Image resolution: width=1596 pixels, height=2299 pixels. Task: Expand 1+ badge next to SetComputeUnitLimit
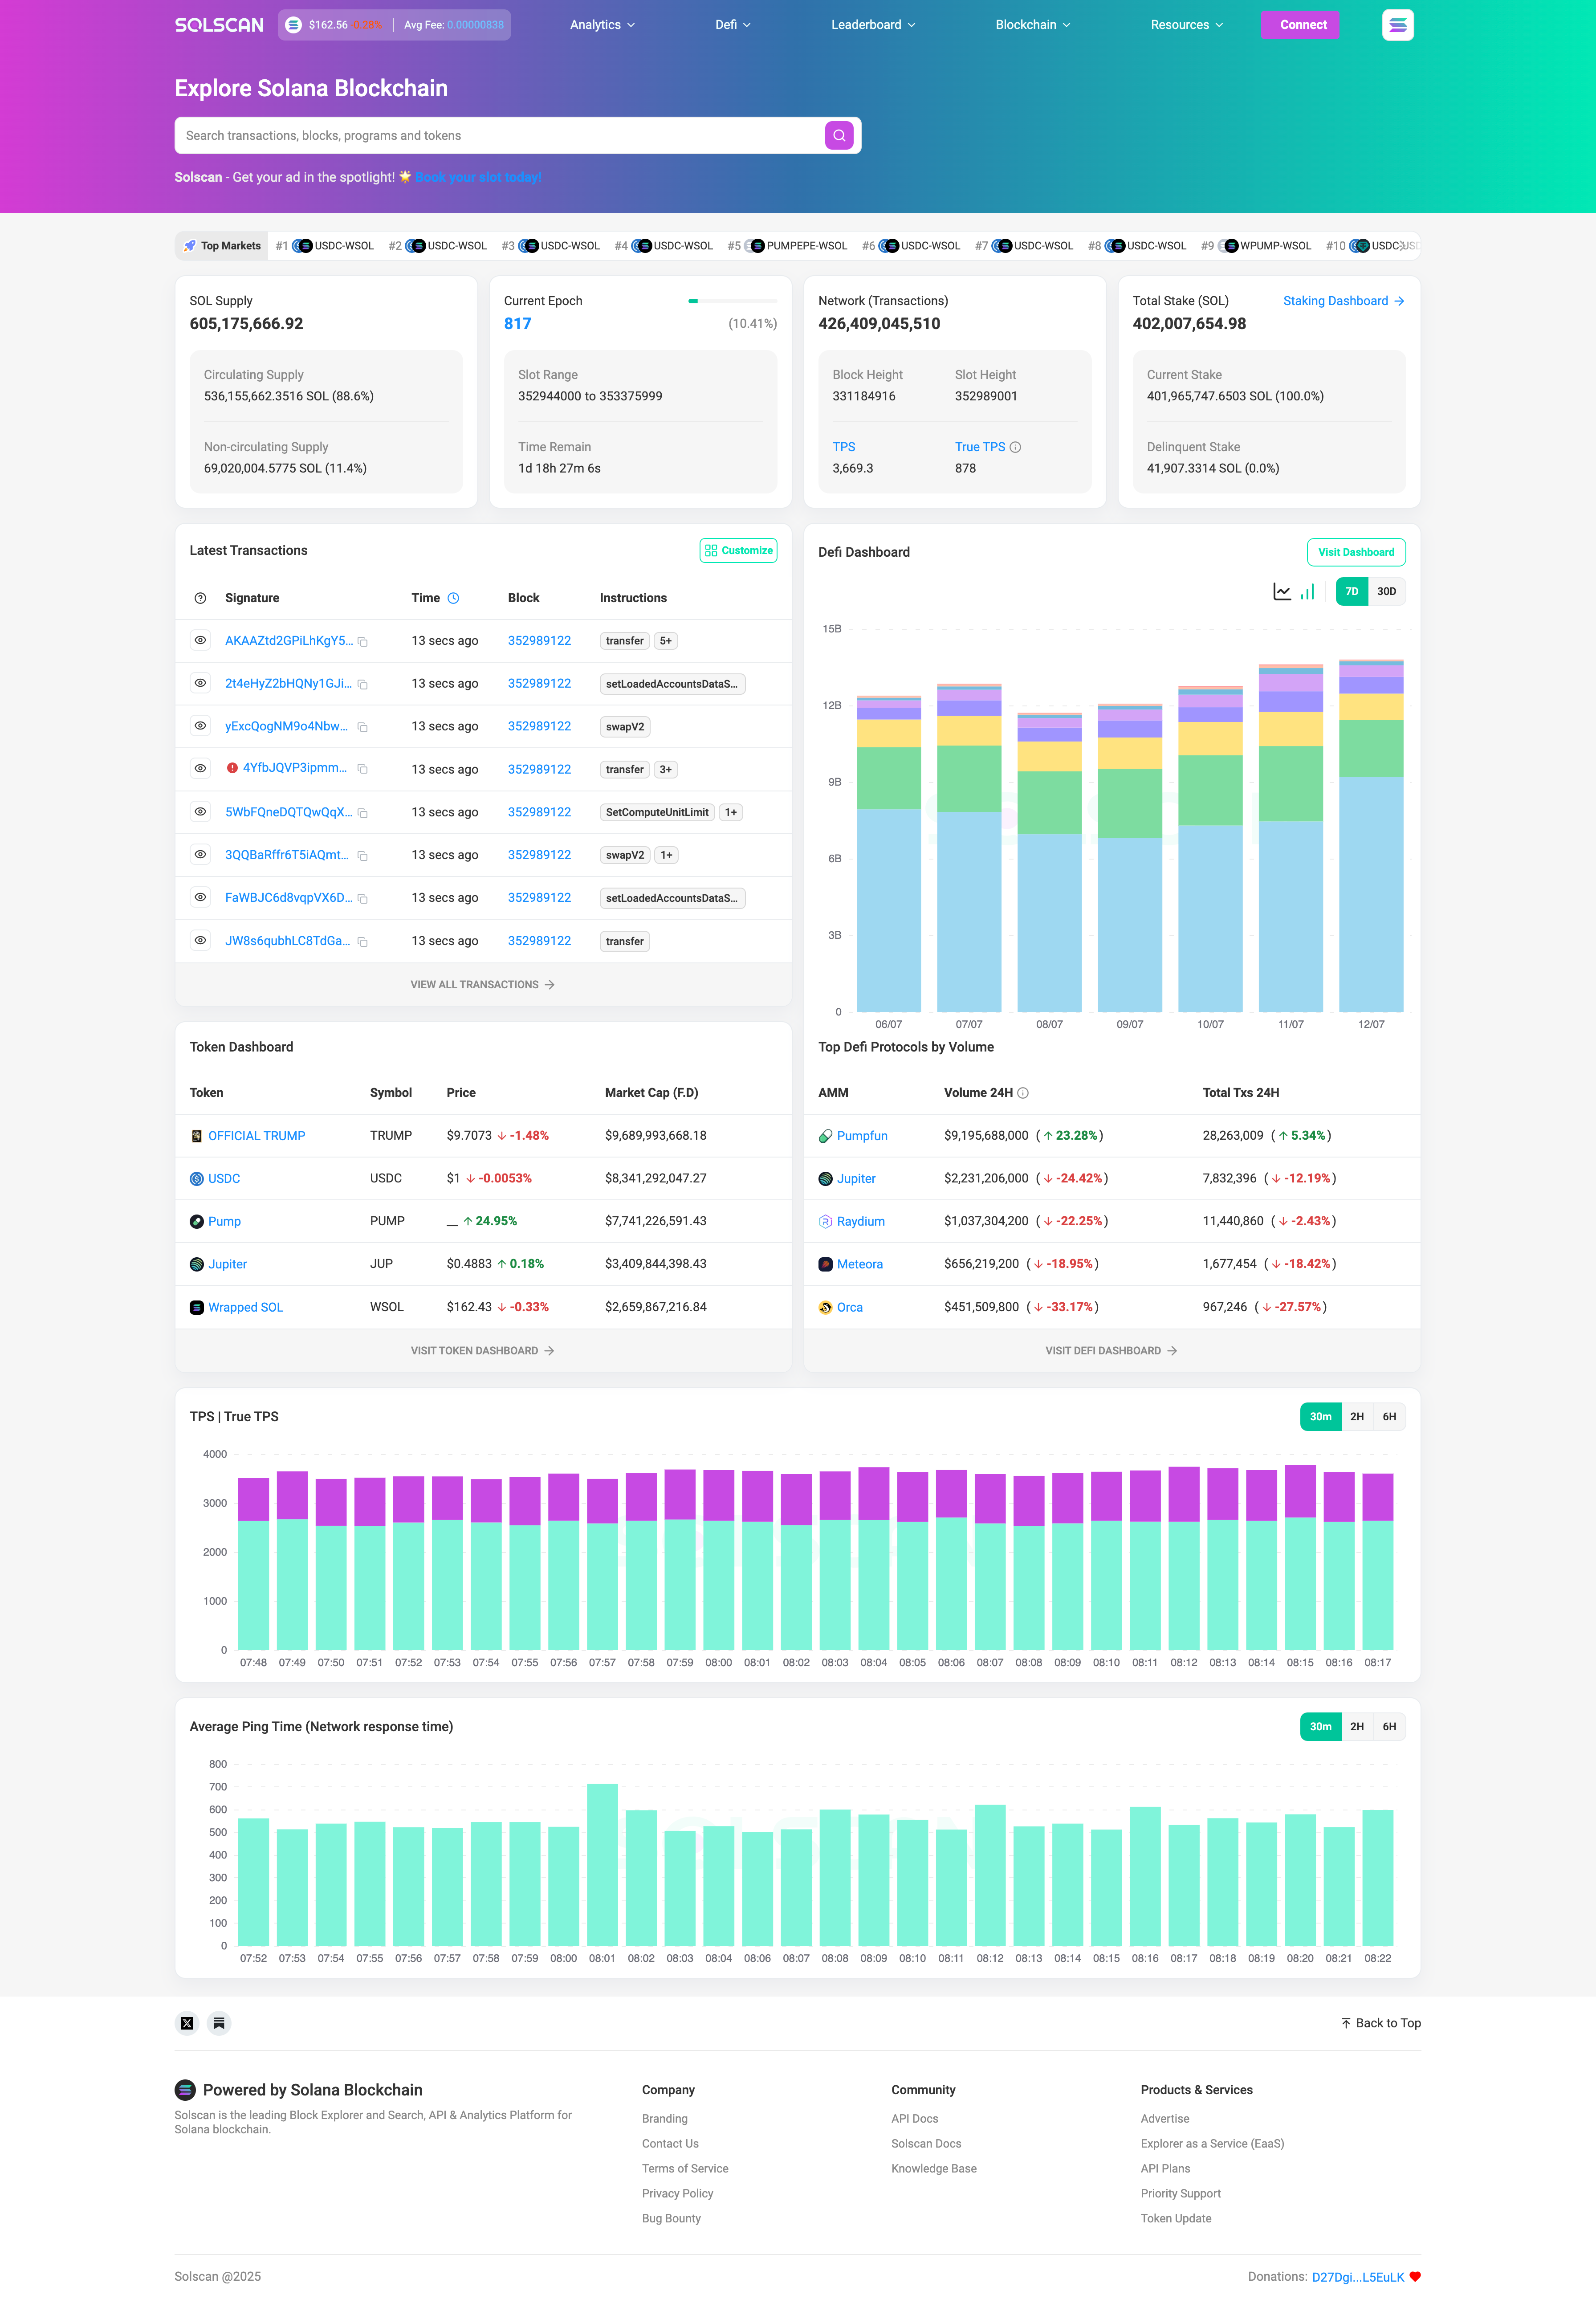[x=731, y=813]
